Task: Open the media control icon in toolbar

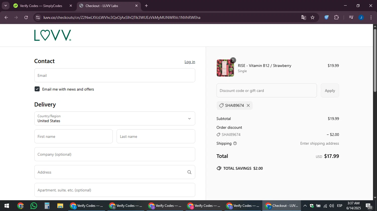Action: [351, 17]
